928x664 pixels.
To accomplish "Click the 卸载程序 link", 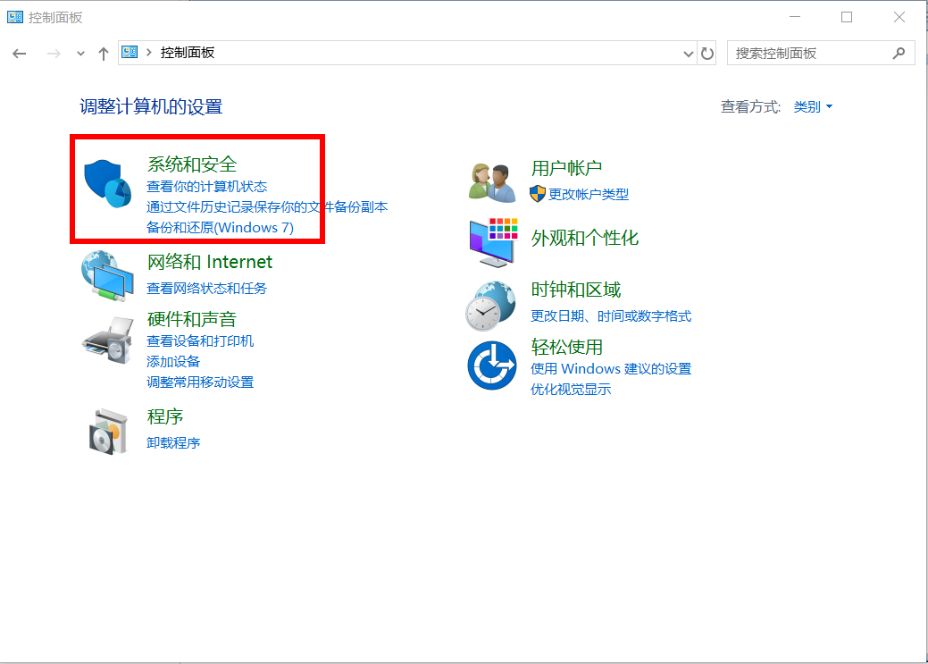I will 173,443.
